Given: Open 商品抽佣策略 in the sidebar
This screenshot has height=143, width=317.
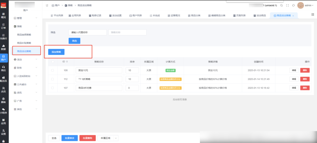Looking at the screenshot, I should coord(24,35).
